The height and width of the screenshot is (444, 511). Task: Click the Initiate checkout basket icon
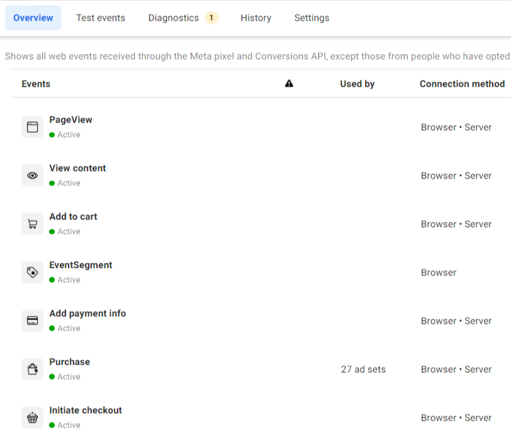coord(32,418)
